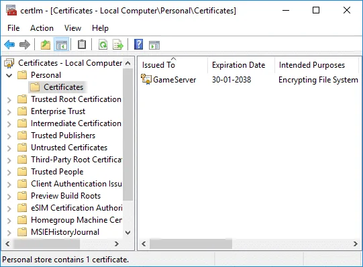Expand the Enterprise Trust node
Image resolution: width=363 pixels, height=267 pixels.
pyautogui.click(x=9, y=112)
